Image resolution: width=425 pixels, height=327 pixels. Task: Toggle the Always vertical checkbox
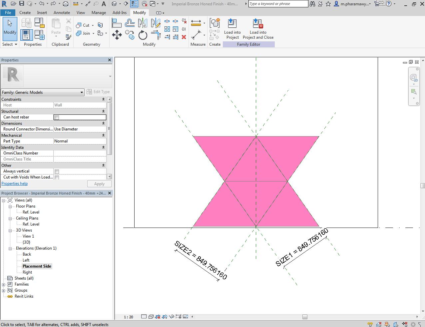tap(57, 171)
